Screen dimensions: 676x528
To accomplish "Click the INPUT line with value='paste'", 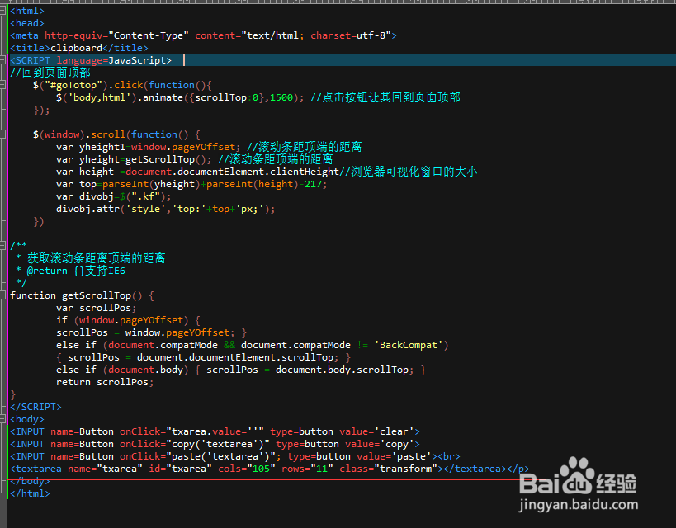I will 235,456.
